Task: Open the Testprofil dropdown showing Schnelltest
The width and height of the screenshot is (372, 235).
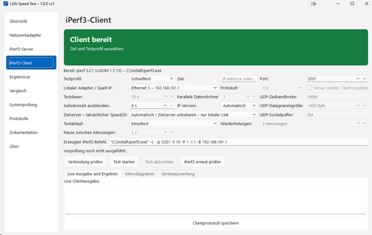Action: [x=152, y=79]
